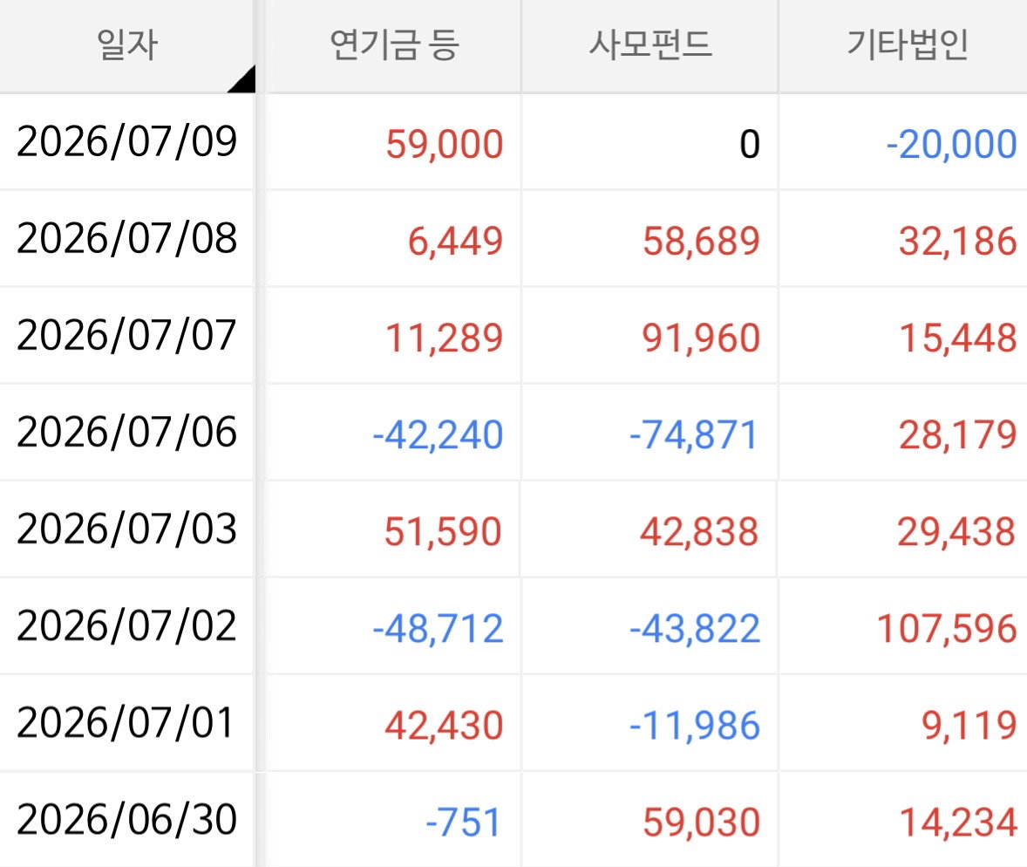Image resolution: width=1027 pixels, height=867 pixels.
Task: Click the 0 사모펀드 value for 07/09
Action: click(x=750, y=144)
